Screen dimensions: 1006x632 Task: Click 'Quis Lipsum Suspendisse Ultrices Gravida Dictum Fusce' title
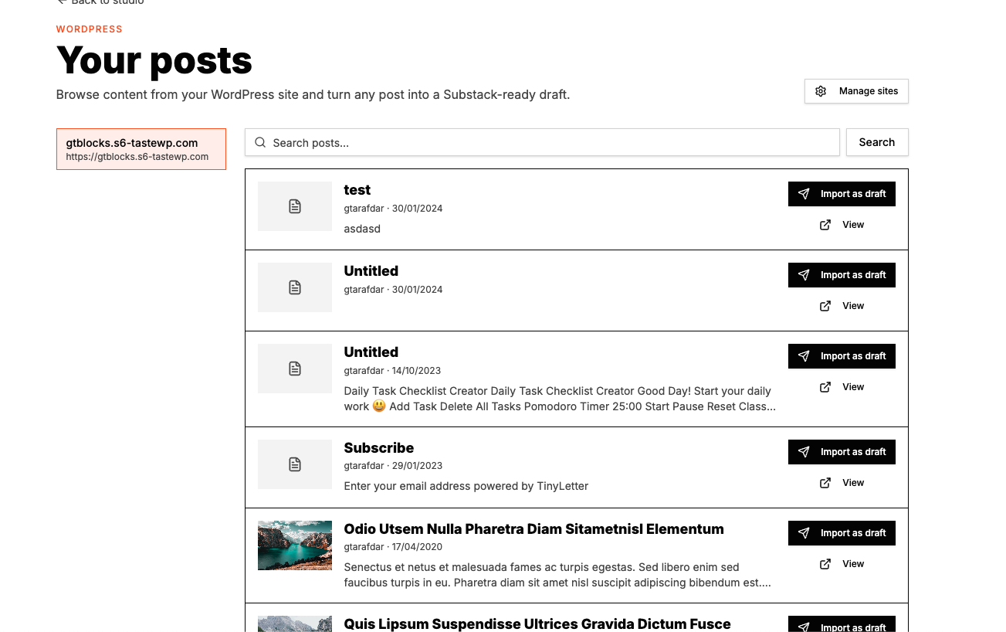[537, 624]
